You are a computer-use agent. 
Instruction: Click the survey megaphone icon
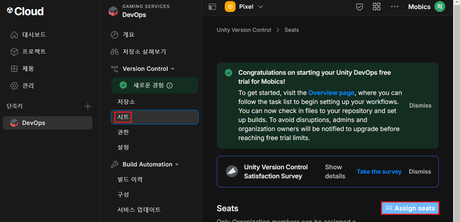click(x=232, y=171)
